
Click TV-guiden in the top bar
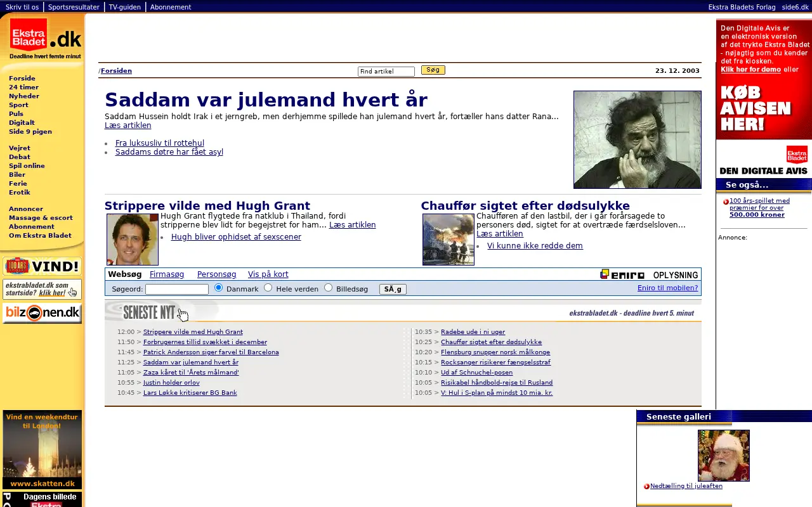(125, 7)
